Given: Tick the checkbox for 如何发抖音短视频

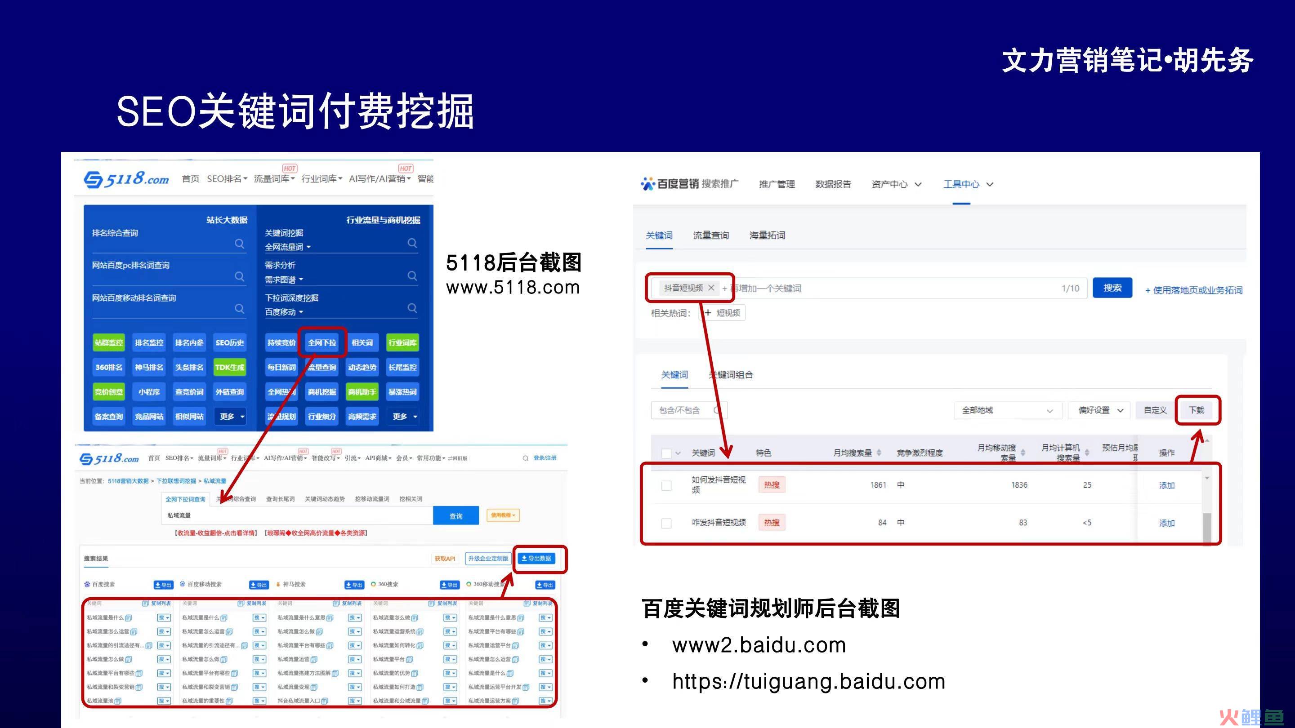Looking at the screenshot, I should (x=666, y=485).
